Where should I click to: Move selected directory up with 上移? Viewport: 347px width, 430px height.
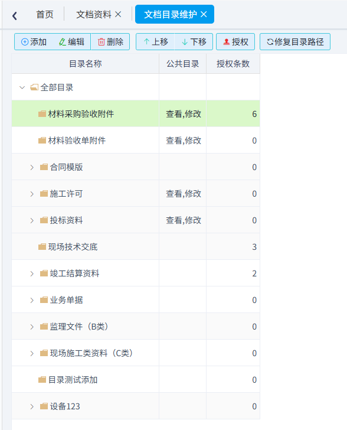click(x=155, y=42)
